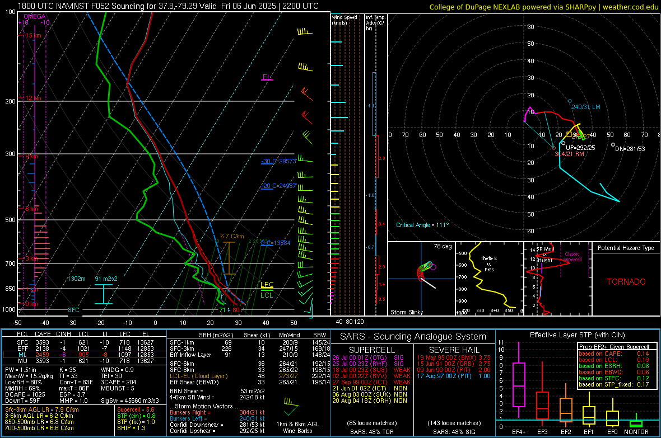Click the 'SR Wind v. Height' panel label
Screen dimensions: 661x438
(545, 255)
